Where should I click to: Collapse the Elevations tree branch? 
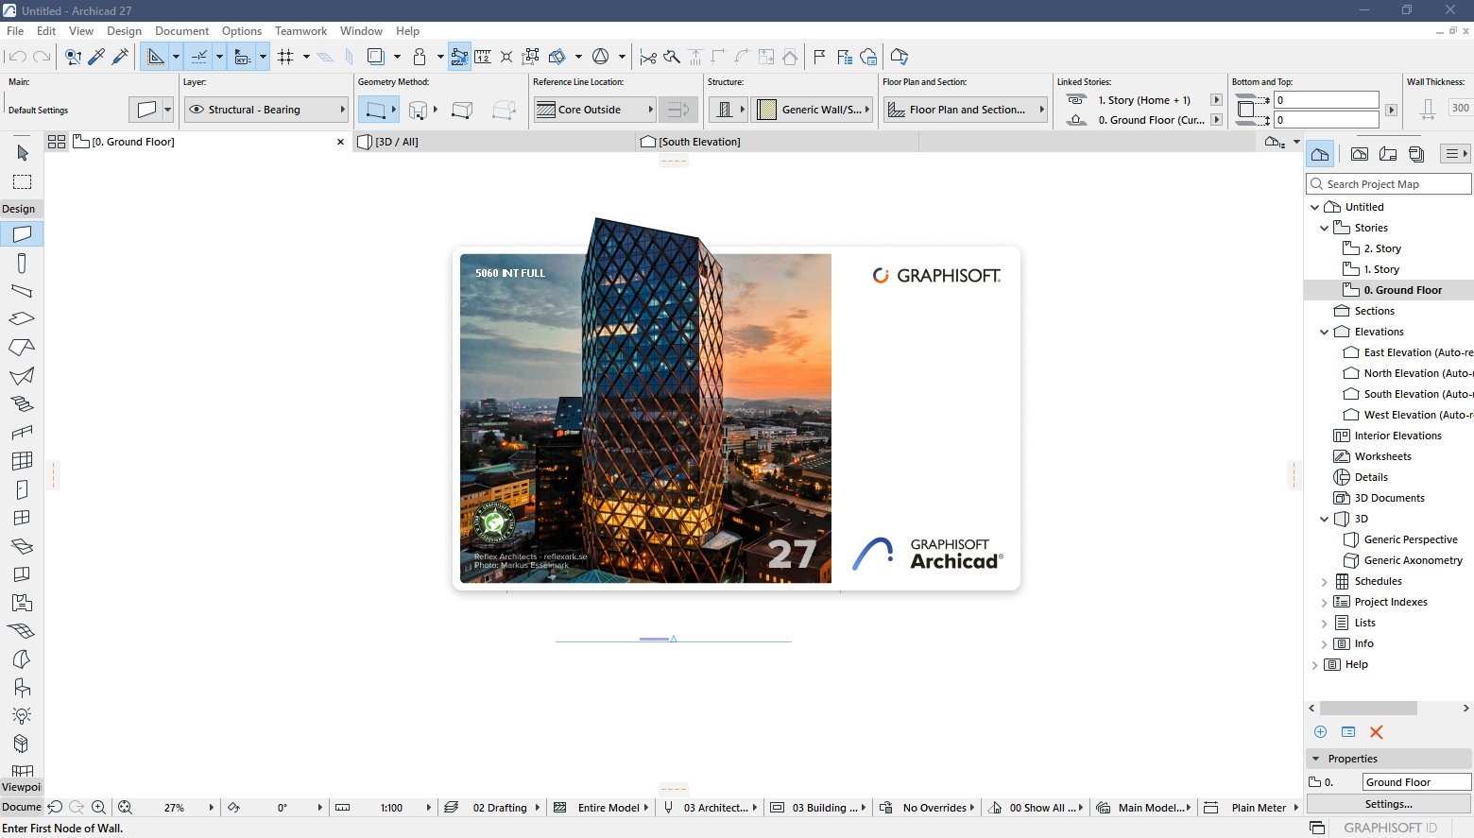(x=1324, y=332)
